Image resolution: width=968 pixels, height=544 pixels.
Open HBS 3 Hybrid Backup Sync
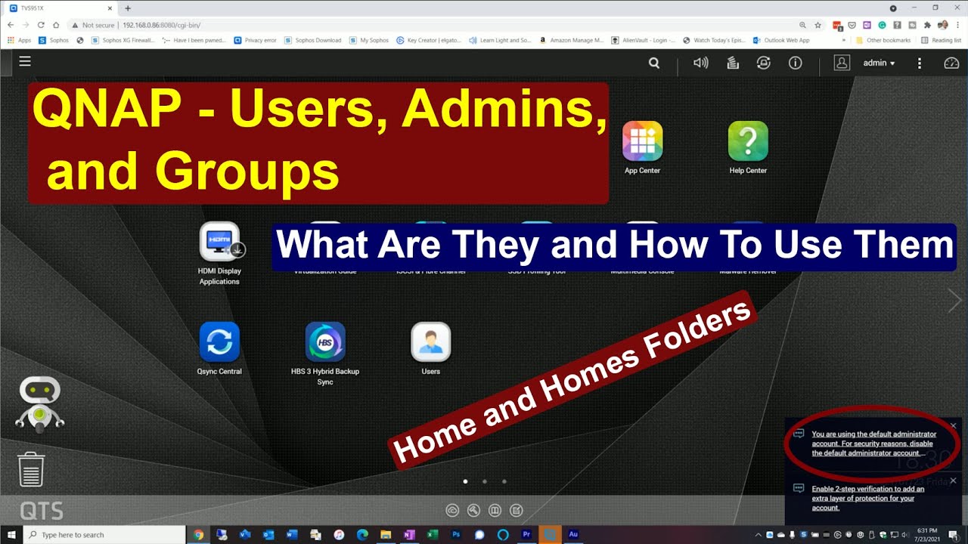pos(325,354)
